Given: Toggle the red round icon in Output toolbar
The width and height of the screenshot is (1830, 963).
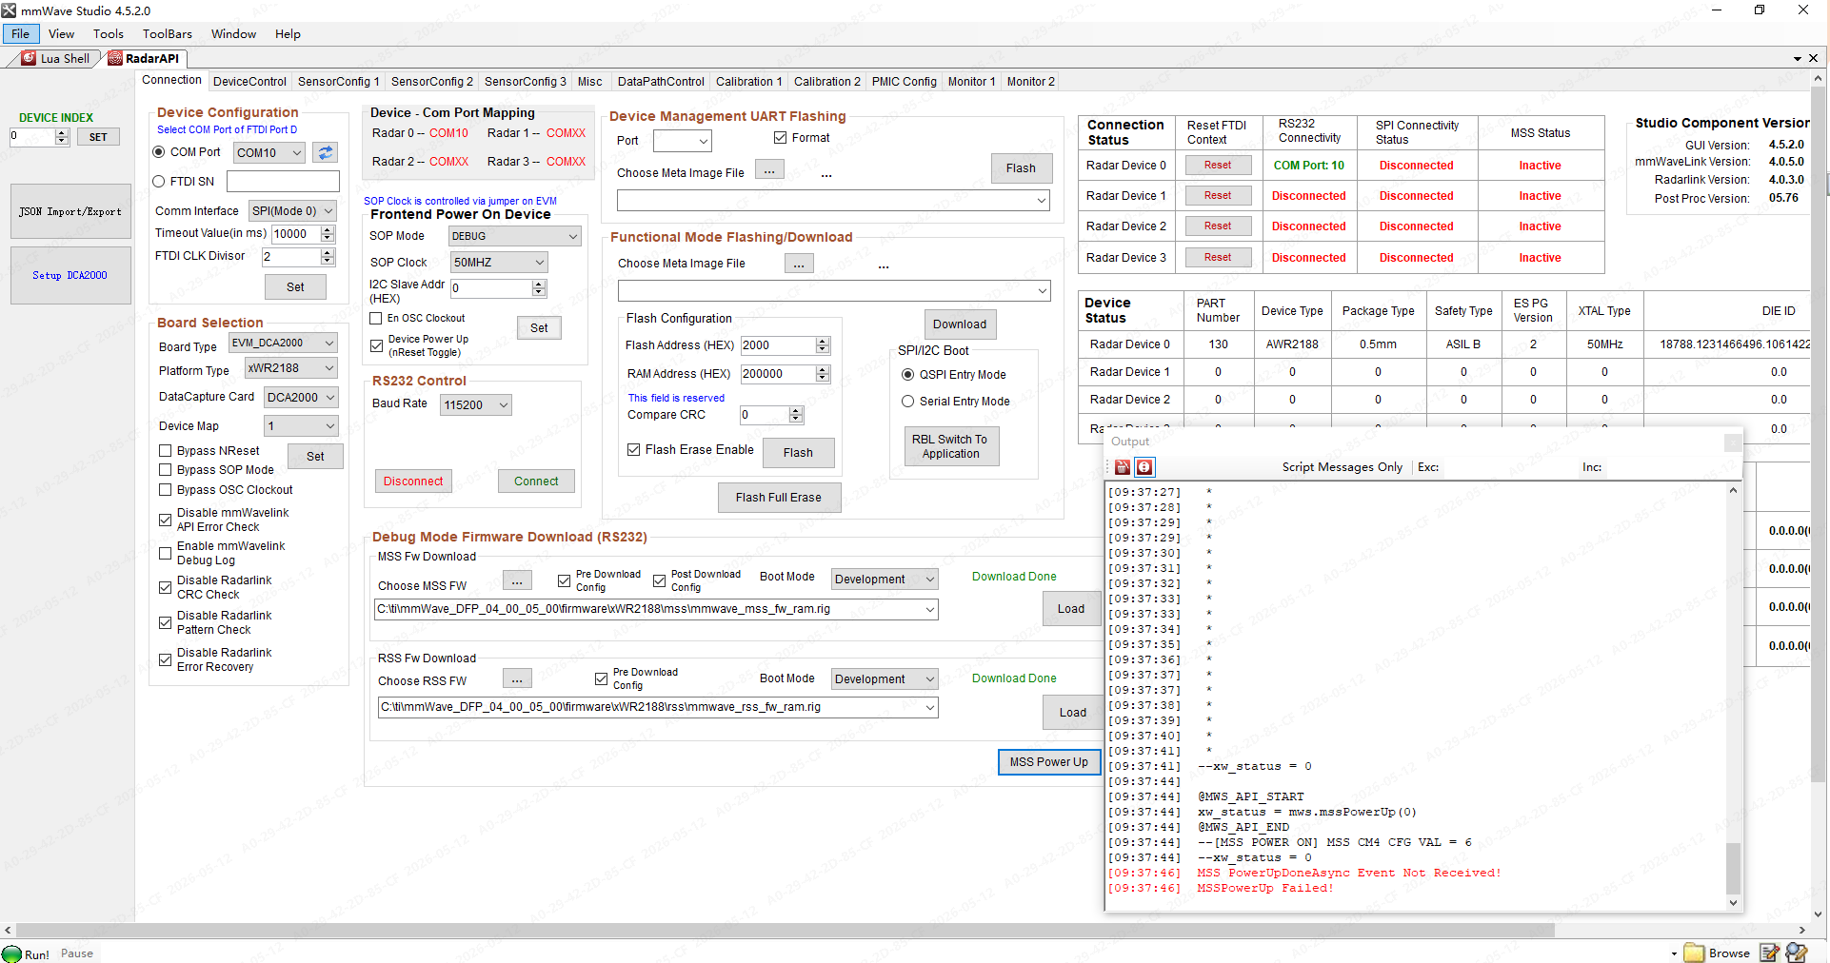Looking at the screenshot, I should 1144,467.
